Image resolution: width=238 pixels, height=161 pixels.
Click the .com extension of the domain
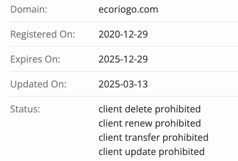(x=149, y=9)
